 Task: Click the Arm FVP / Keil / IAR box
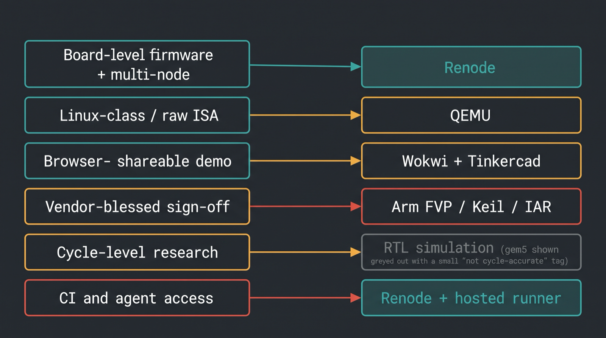point(471,206)
